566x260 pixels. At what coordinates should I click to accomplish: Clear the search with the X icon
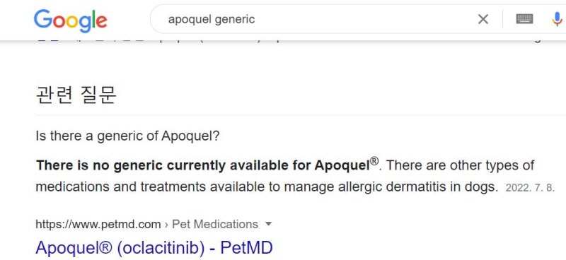point(483,19)
